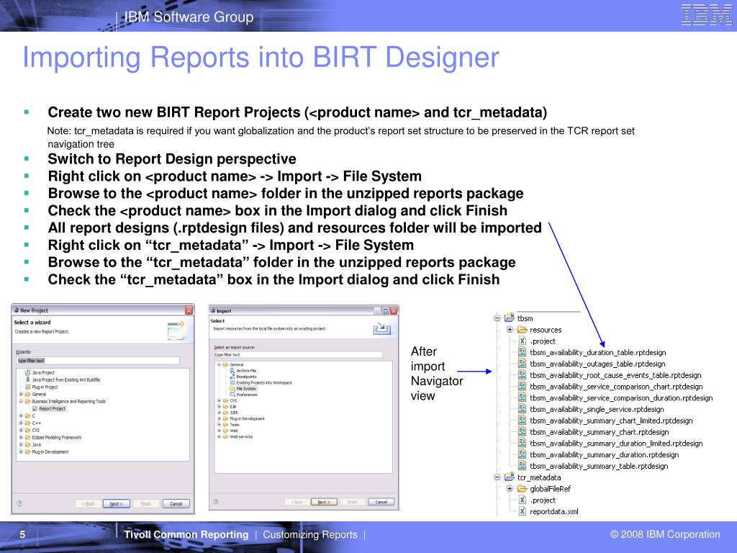Click icon of tbsm_availability_single_service.rptdesign
Screen dimensions: 737x553
tap(522, 409)
